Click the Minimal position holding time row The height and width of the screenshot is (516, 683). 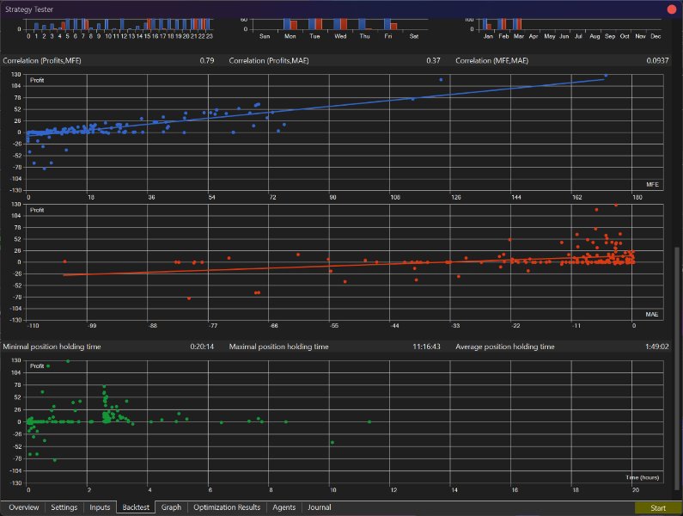click(109, 347)
